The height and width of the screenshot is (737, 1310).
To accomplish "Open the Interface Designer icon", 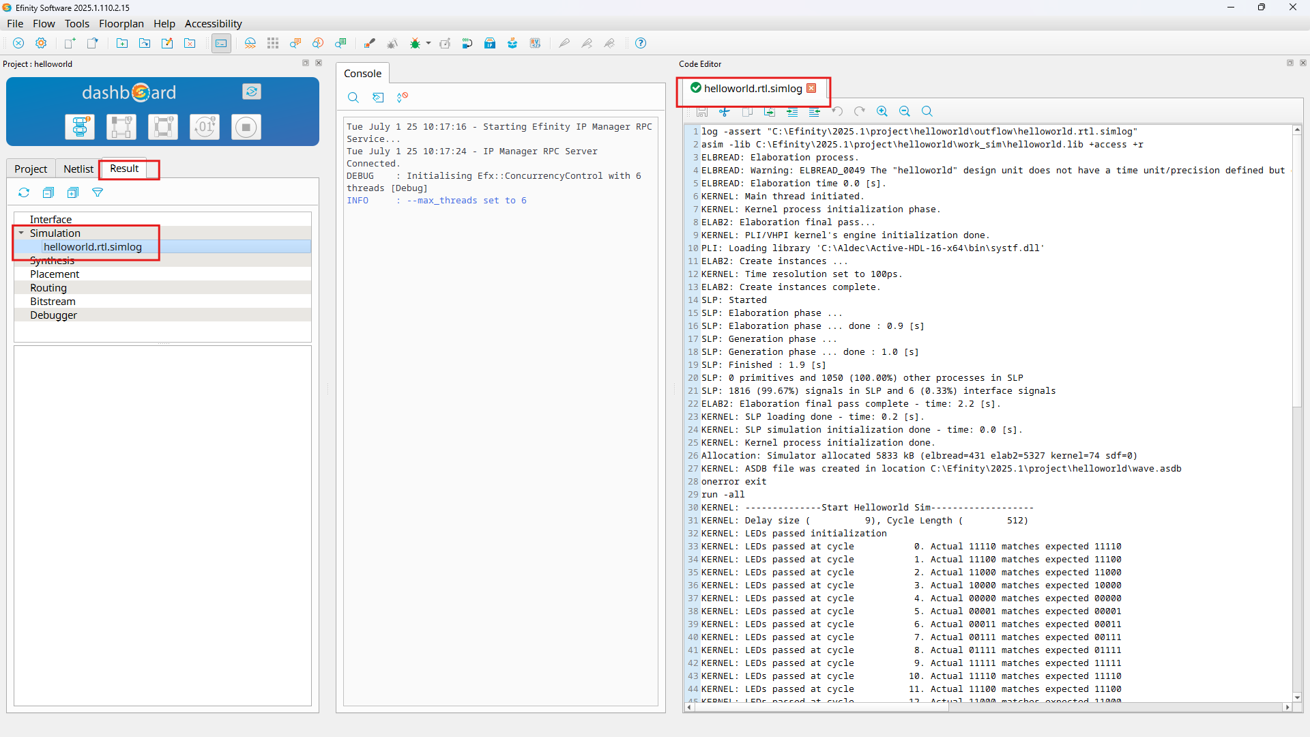I will click(250, 43).
